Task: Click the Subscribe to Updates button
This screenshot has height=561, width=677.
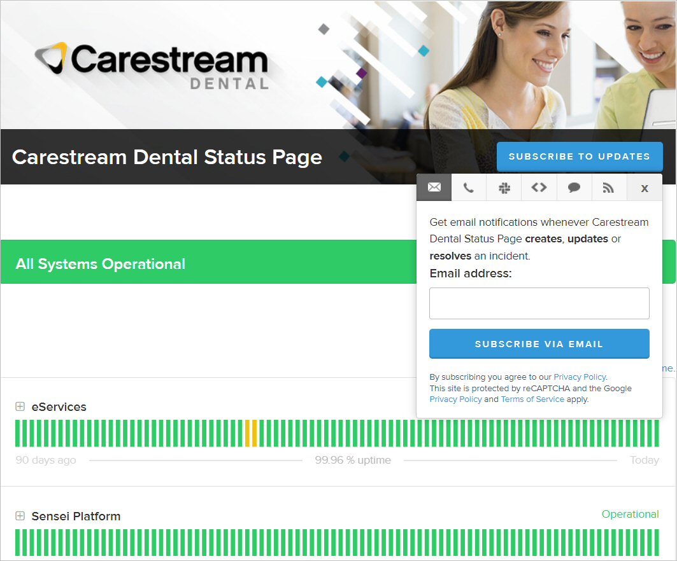Action: point(579,156)
